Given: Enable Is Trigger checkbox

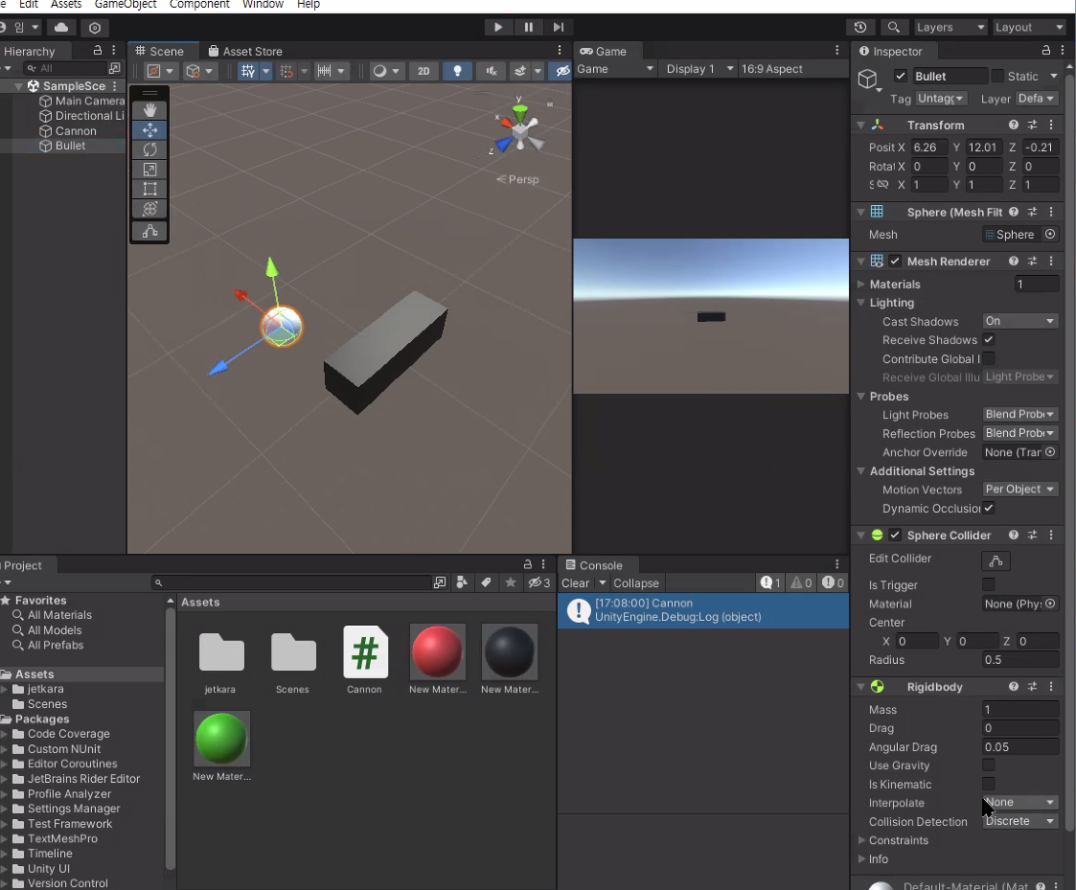Looking at the screenshot, I should coord(988,584).
